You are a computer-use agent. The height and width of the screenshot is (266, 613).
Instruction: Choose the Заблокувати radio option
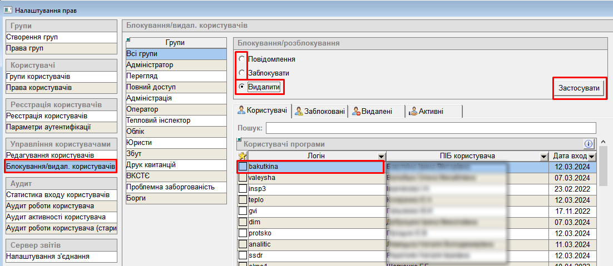241,73
